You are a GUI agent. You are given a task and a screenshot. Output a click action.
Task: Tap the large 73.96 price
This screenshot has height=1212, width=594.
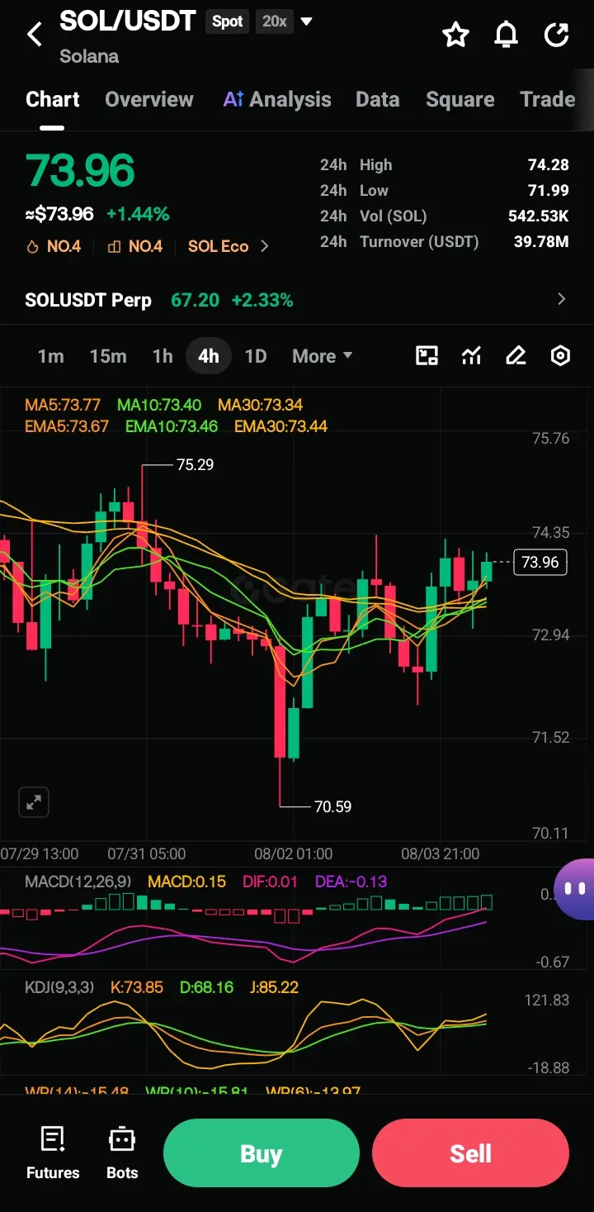tap(80, 170)
